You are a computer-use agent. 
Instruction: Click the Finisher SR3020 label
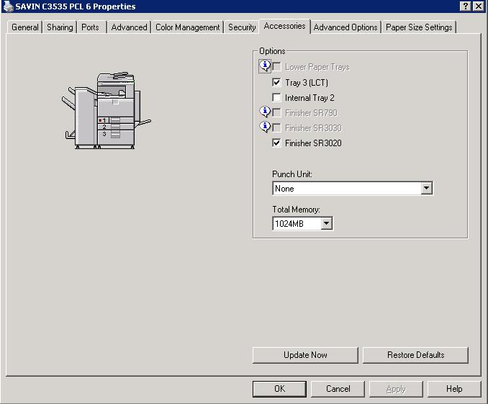313,143
